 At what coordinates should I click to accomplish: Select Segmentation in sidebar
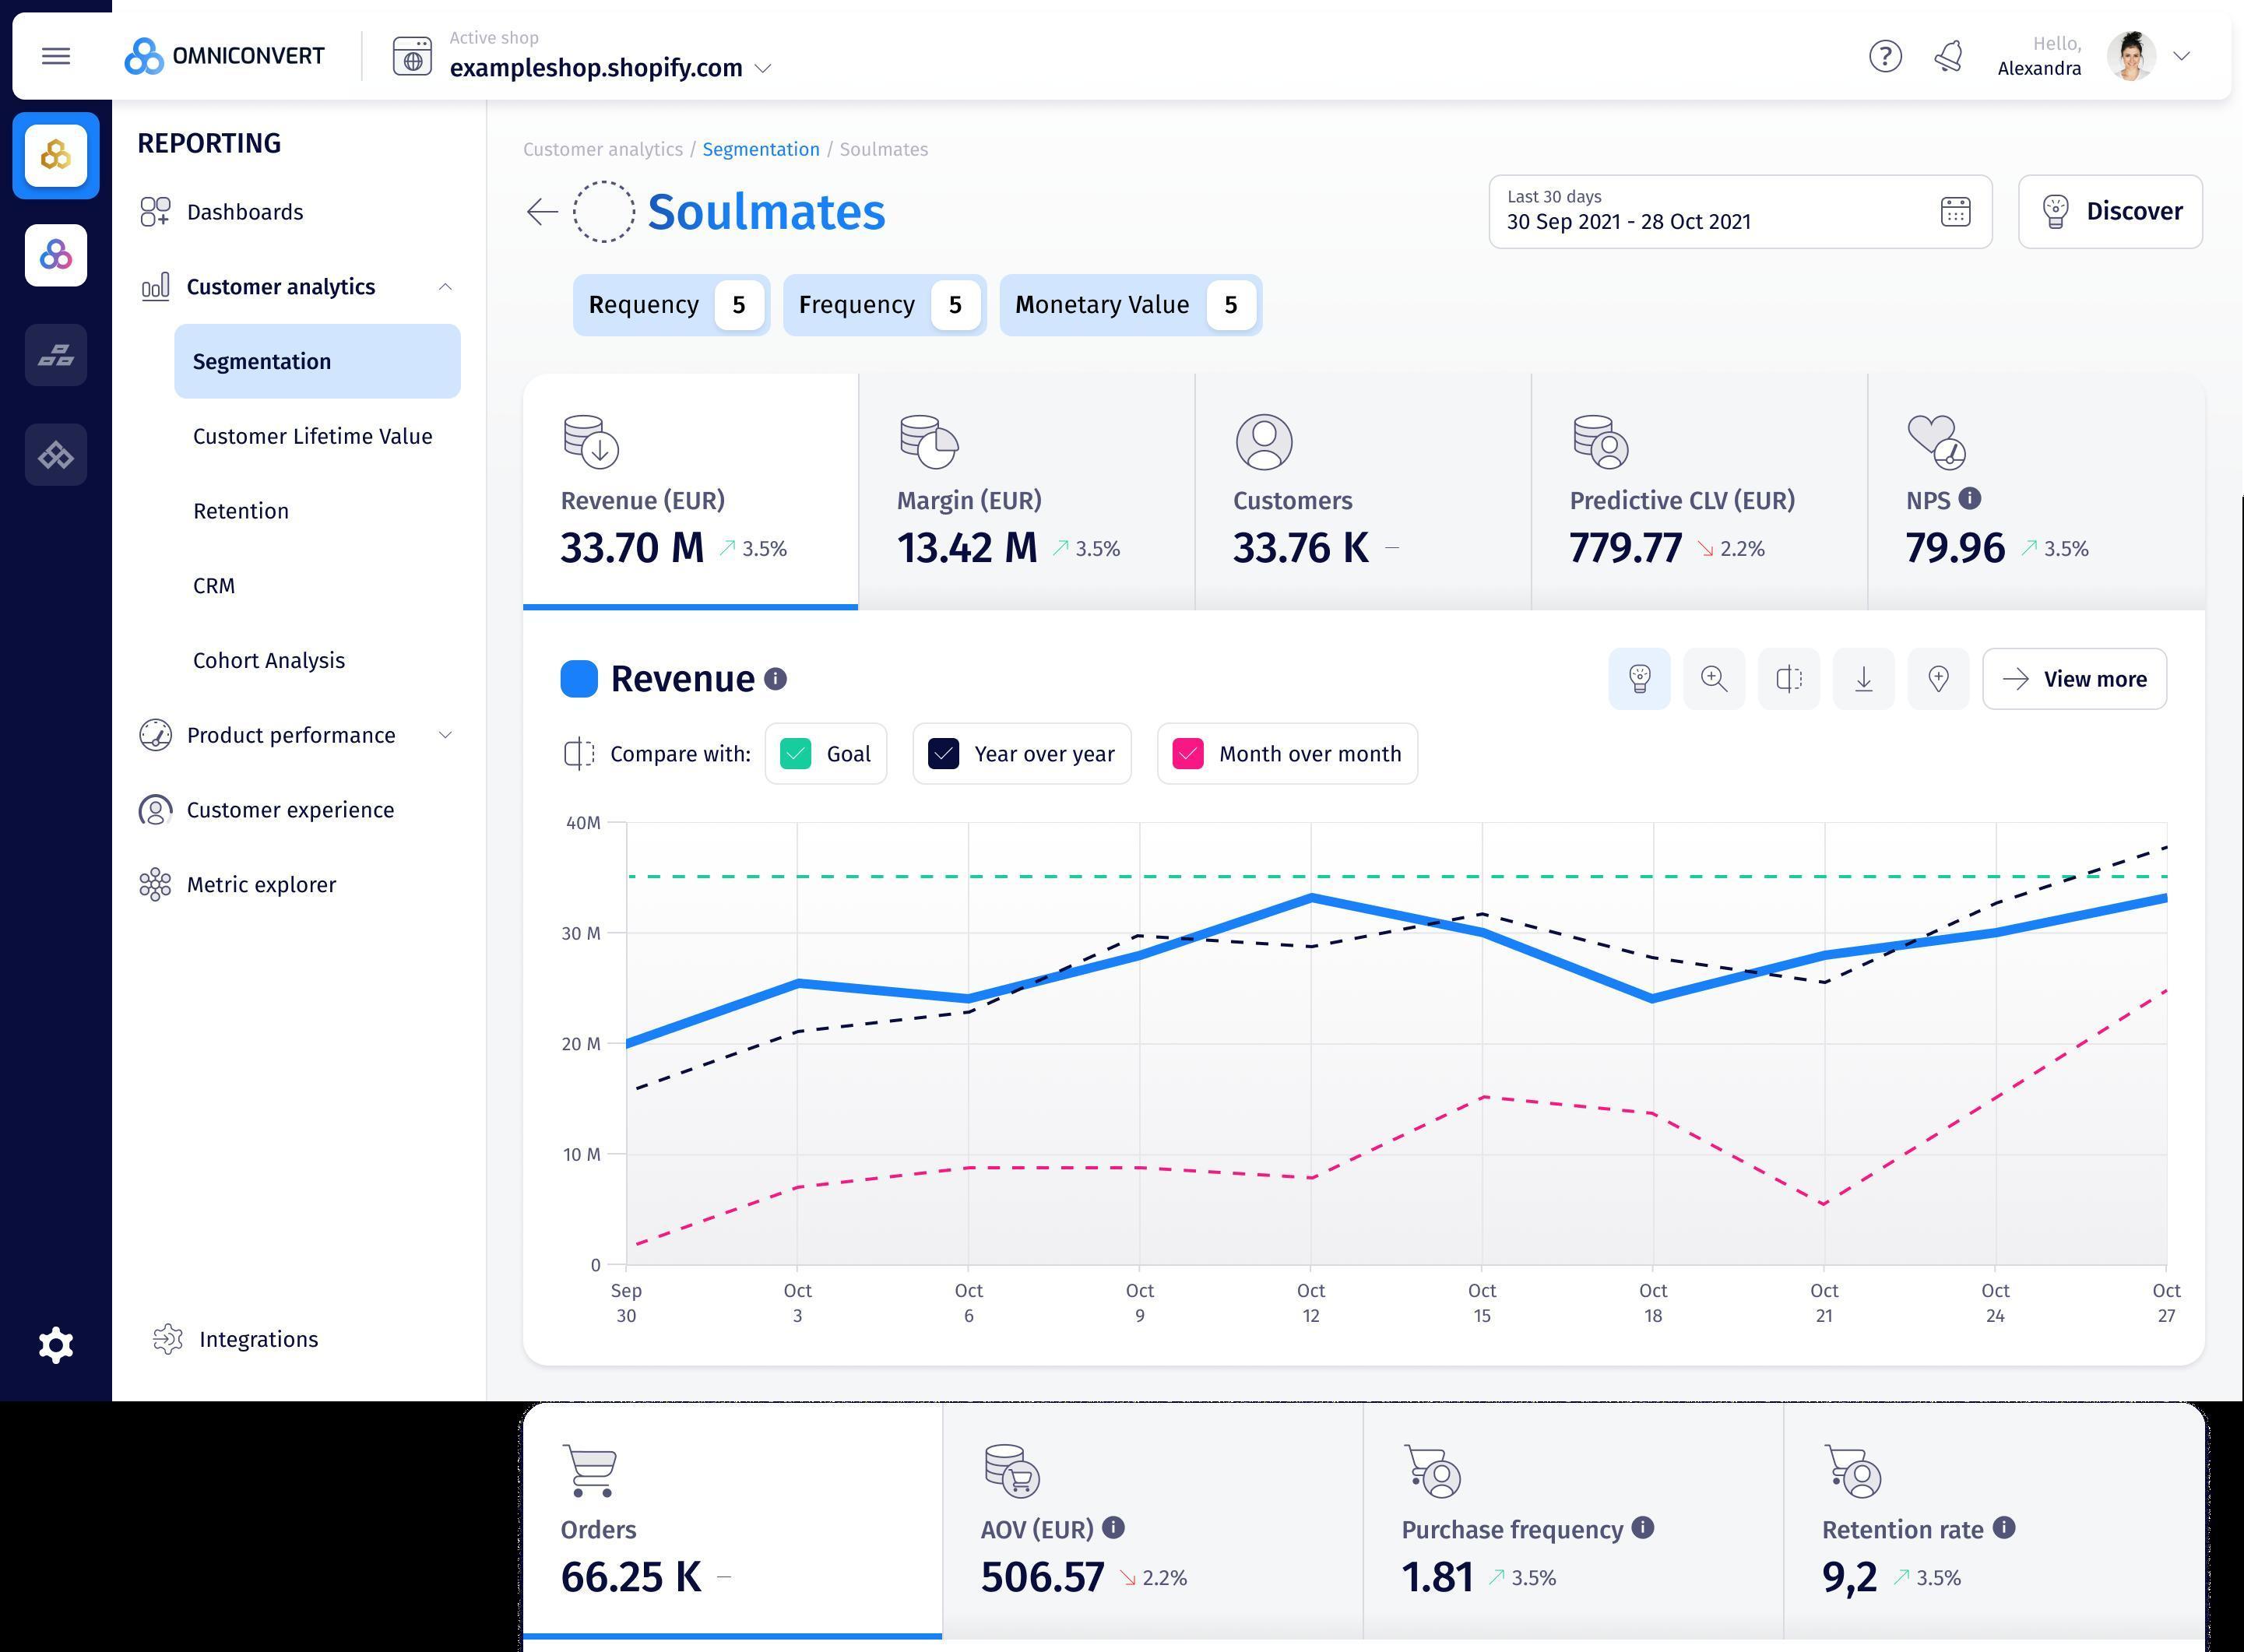point(317,361)
